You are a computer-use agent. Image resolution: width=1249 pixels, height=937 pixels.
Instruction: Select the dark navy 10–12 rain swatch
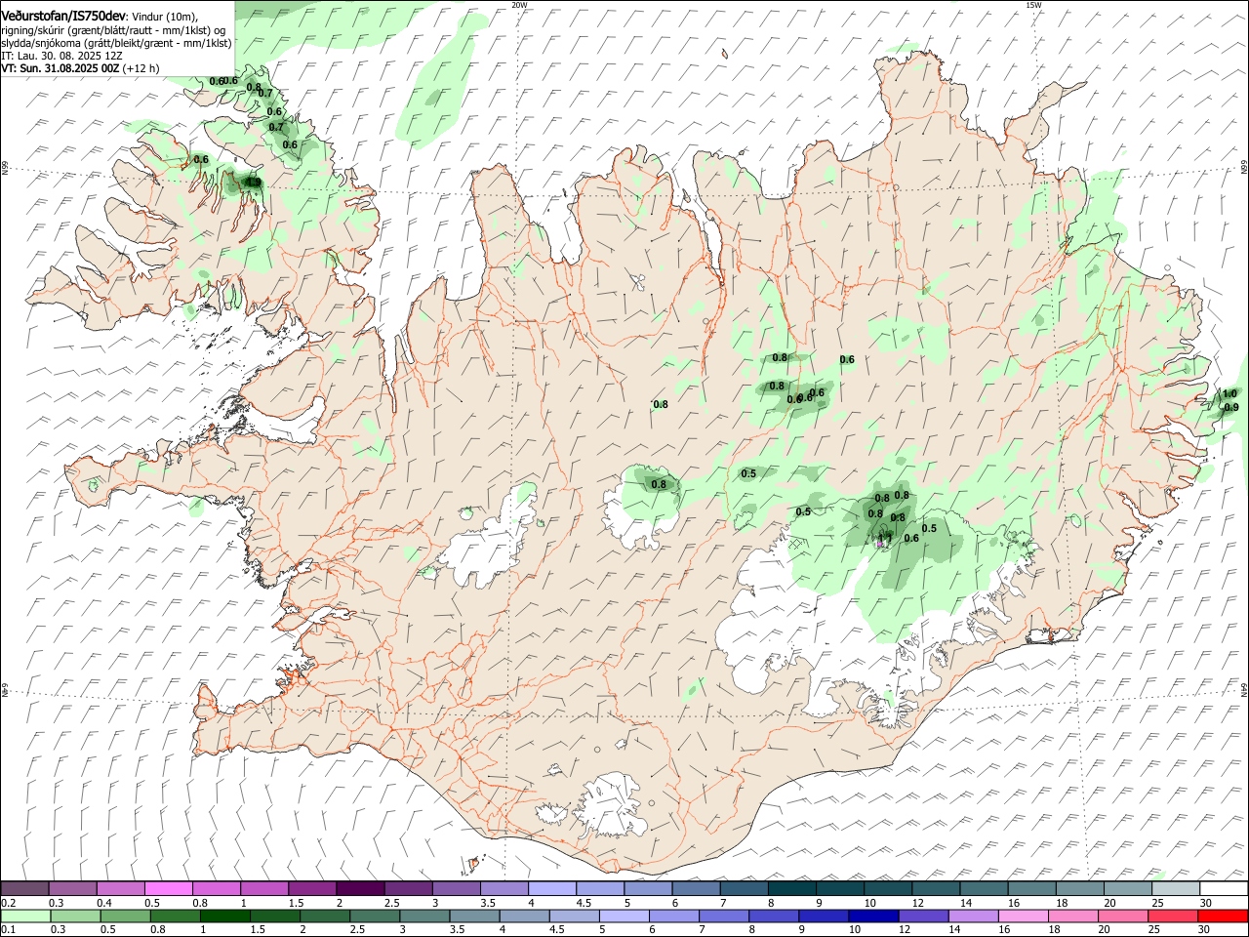click(x=872, y=916)
